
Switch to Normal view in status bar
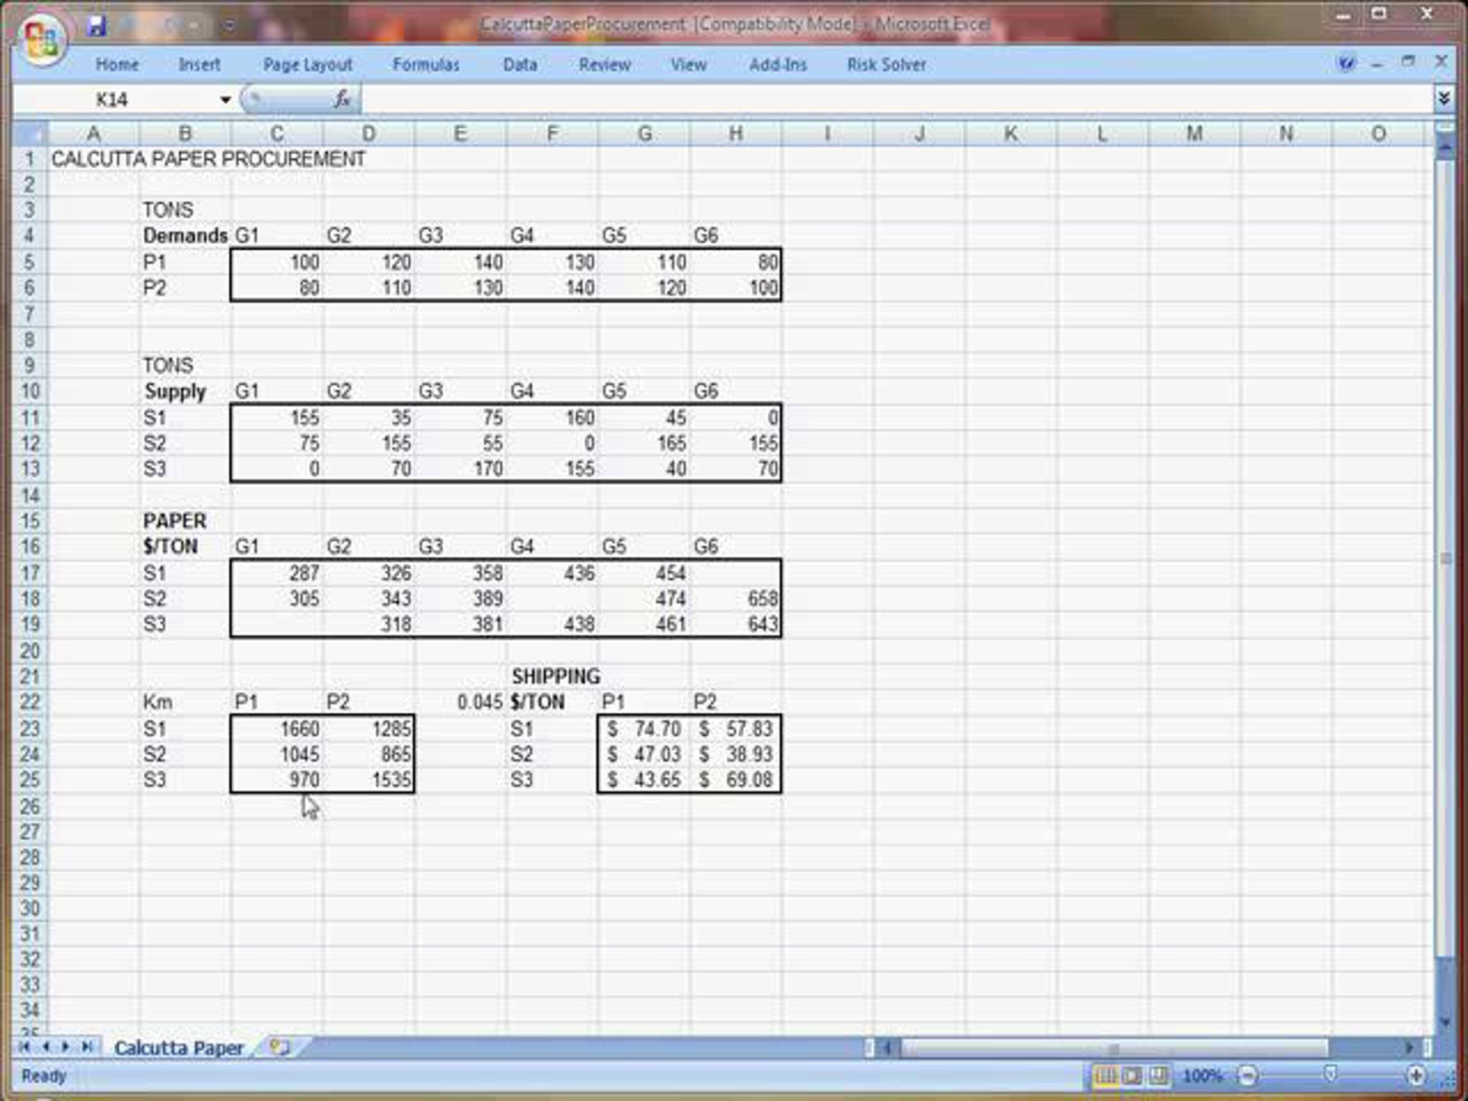click(1106, 1075)
